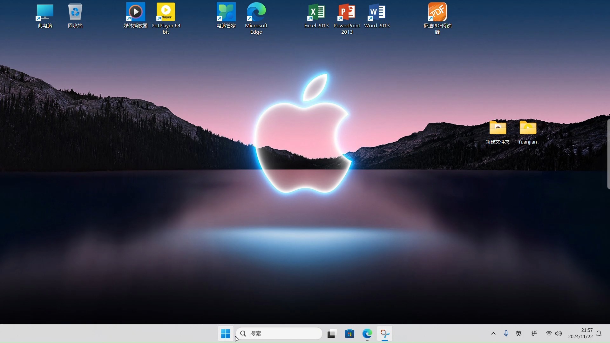Select the 此电脑 desktop icon
This screenshot has height=343, width=610.
click(x=45, y=15)
